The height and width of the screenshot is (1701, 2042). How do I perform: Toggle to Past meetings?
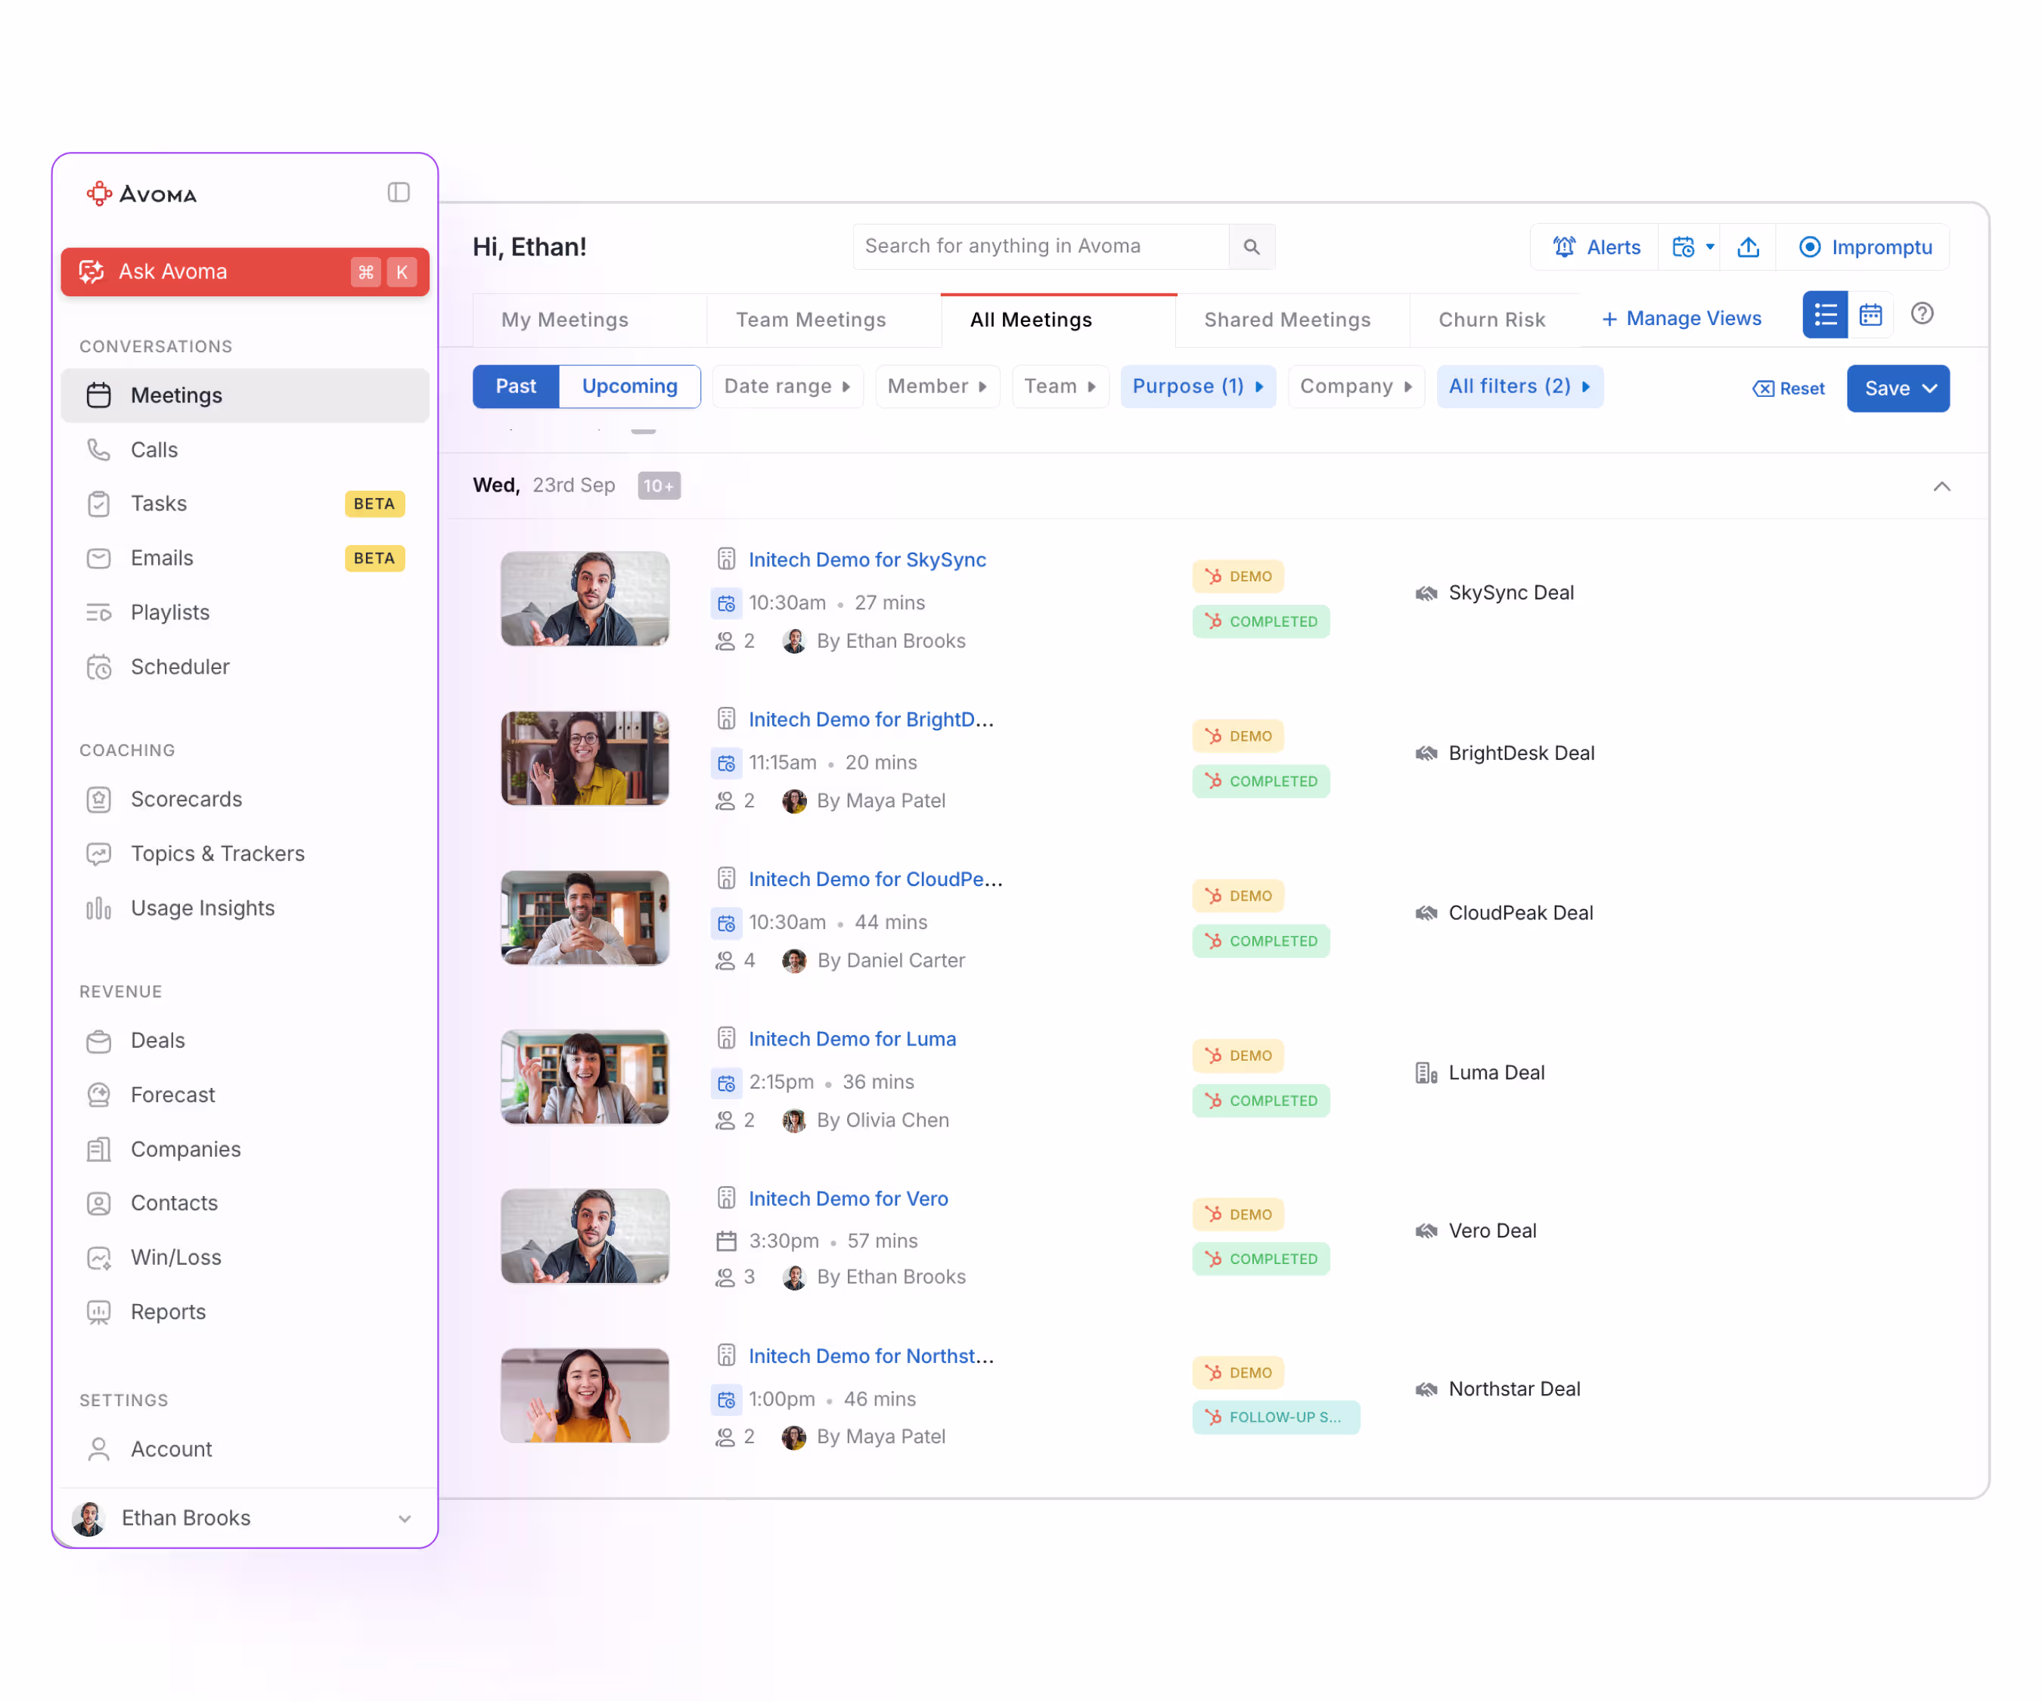pos(515,387)
